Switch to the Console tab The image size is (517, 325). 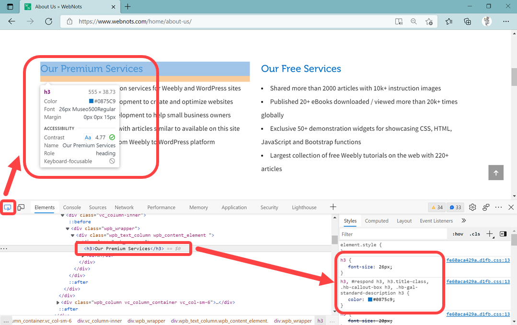click(72, 208)
